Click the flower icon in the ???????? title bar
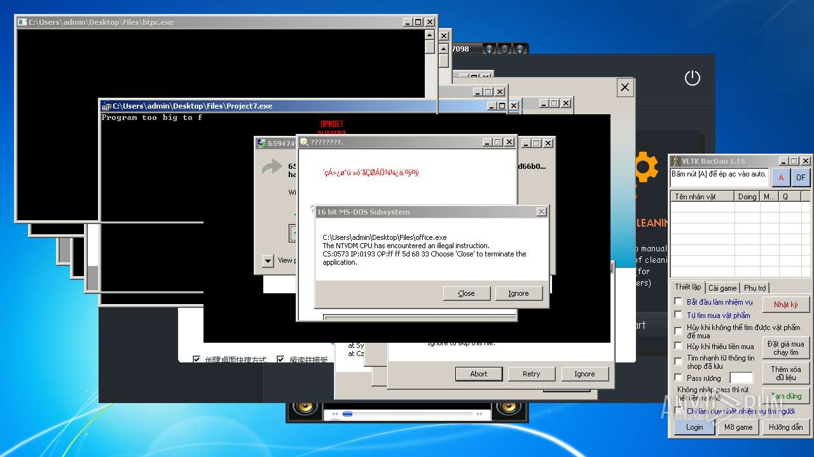The width and height of the screenshot is (814, 457). (x=304, y=142)
